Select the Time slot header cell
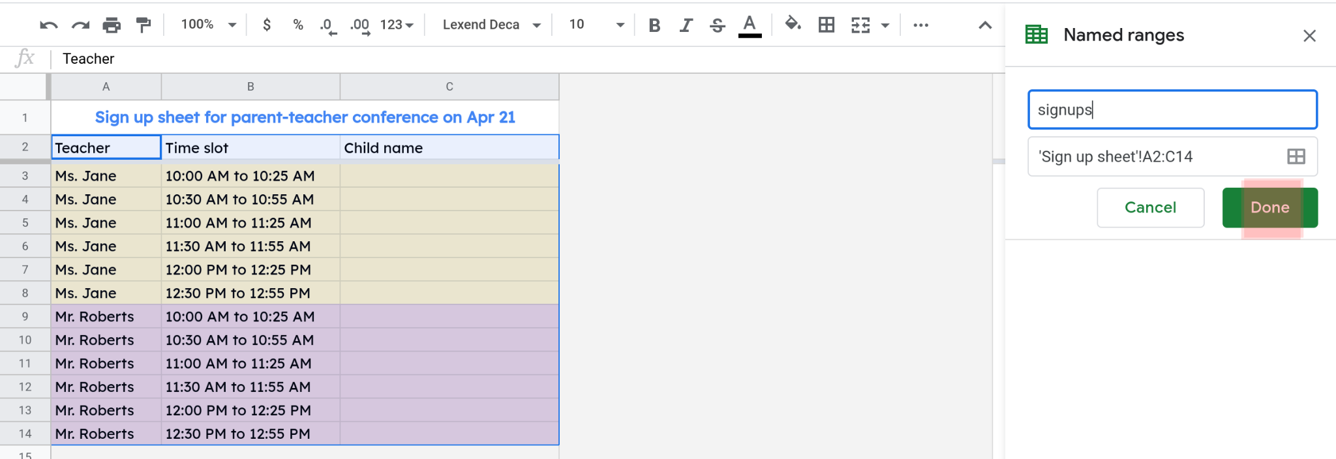Viewport: 1336px width, 459px height. click(x=250, y=147)
